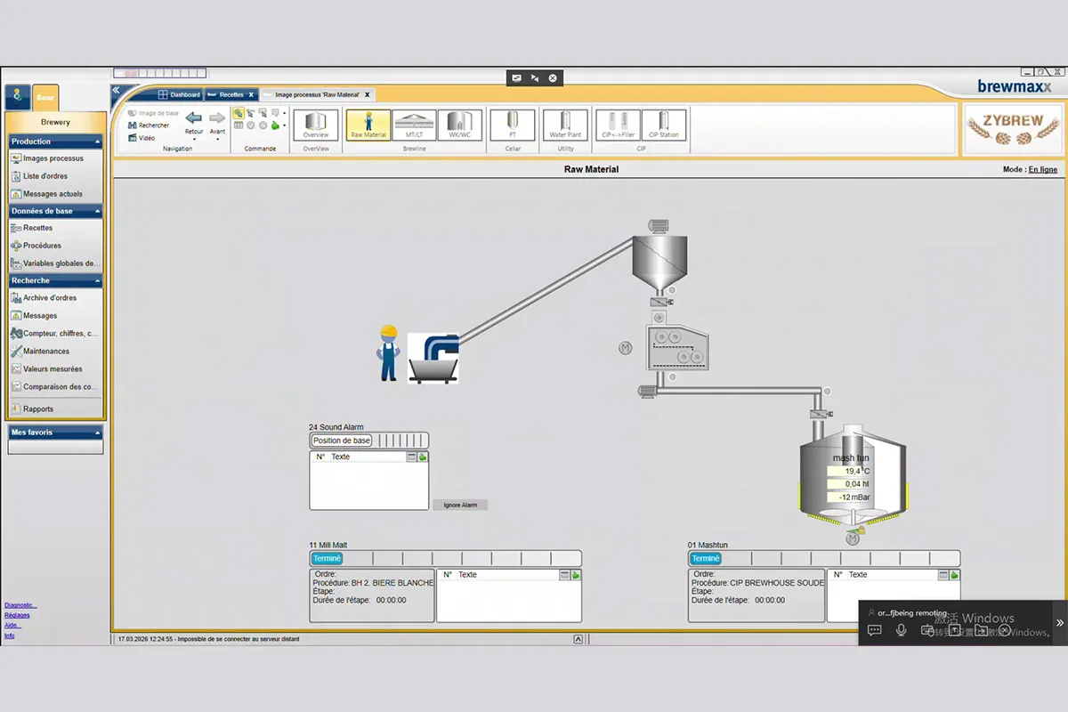Viewport: 1068px width, 712px height.
Task: Switch to the Dashboard tab
Action: [x=179, y=94]
